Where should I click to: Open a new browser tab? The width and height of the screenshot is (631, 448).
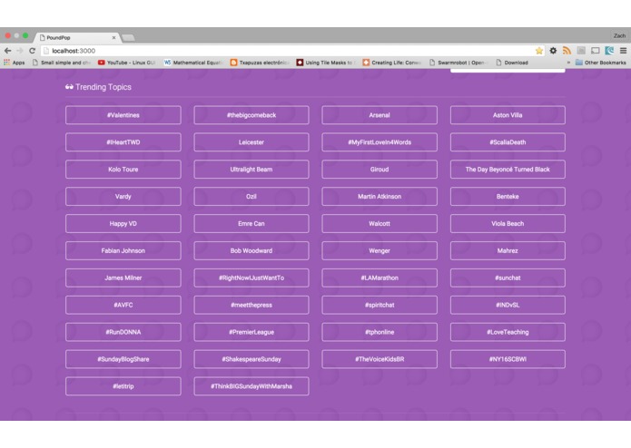coord(128,38)
